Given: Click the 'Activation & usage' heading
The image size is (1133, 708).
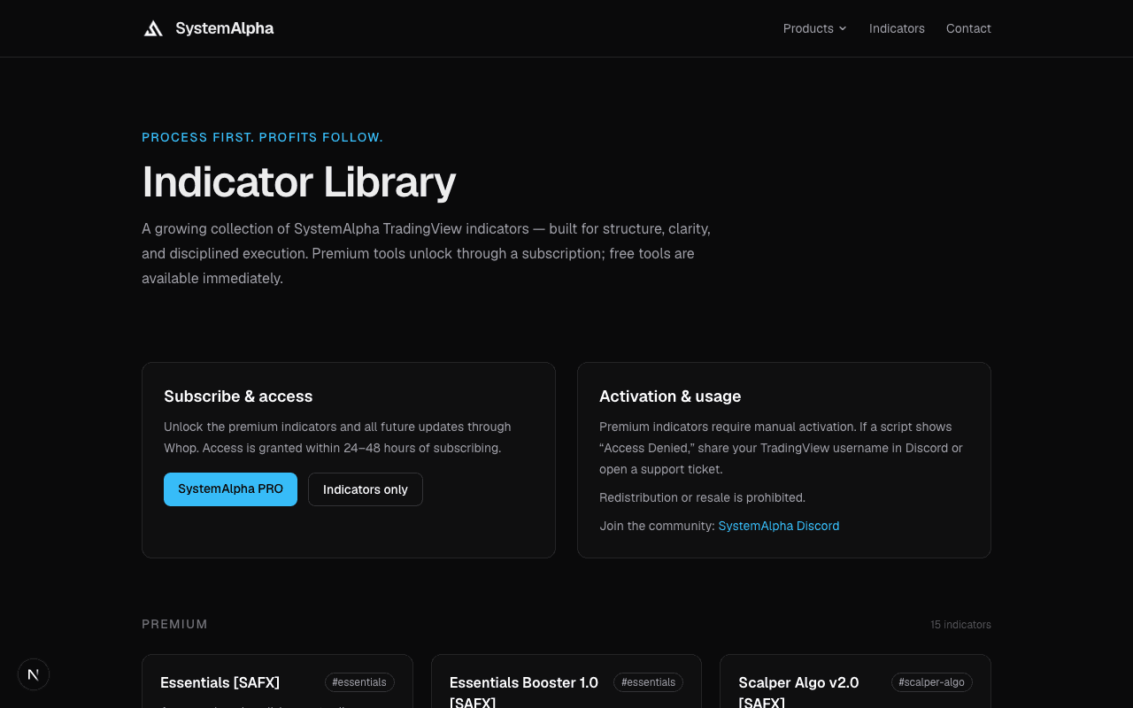Looking at the screenshot, I should (x=670, y=396).
